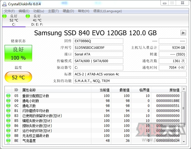The image size is (191, 149).
Task: Click the status dot for attribute BB
Action: (x=8, y=135)
